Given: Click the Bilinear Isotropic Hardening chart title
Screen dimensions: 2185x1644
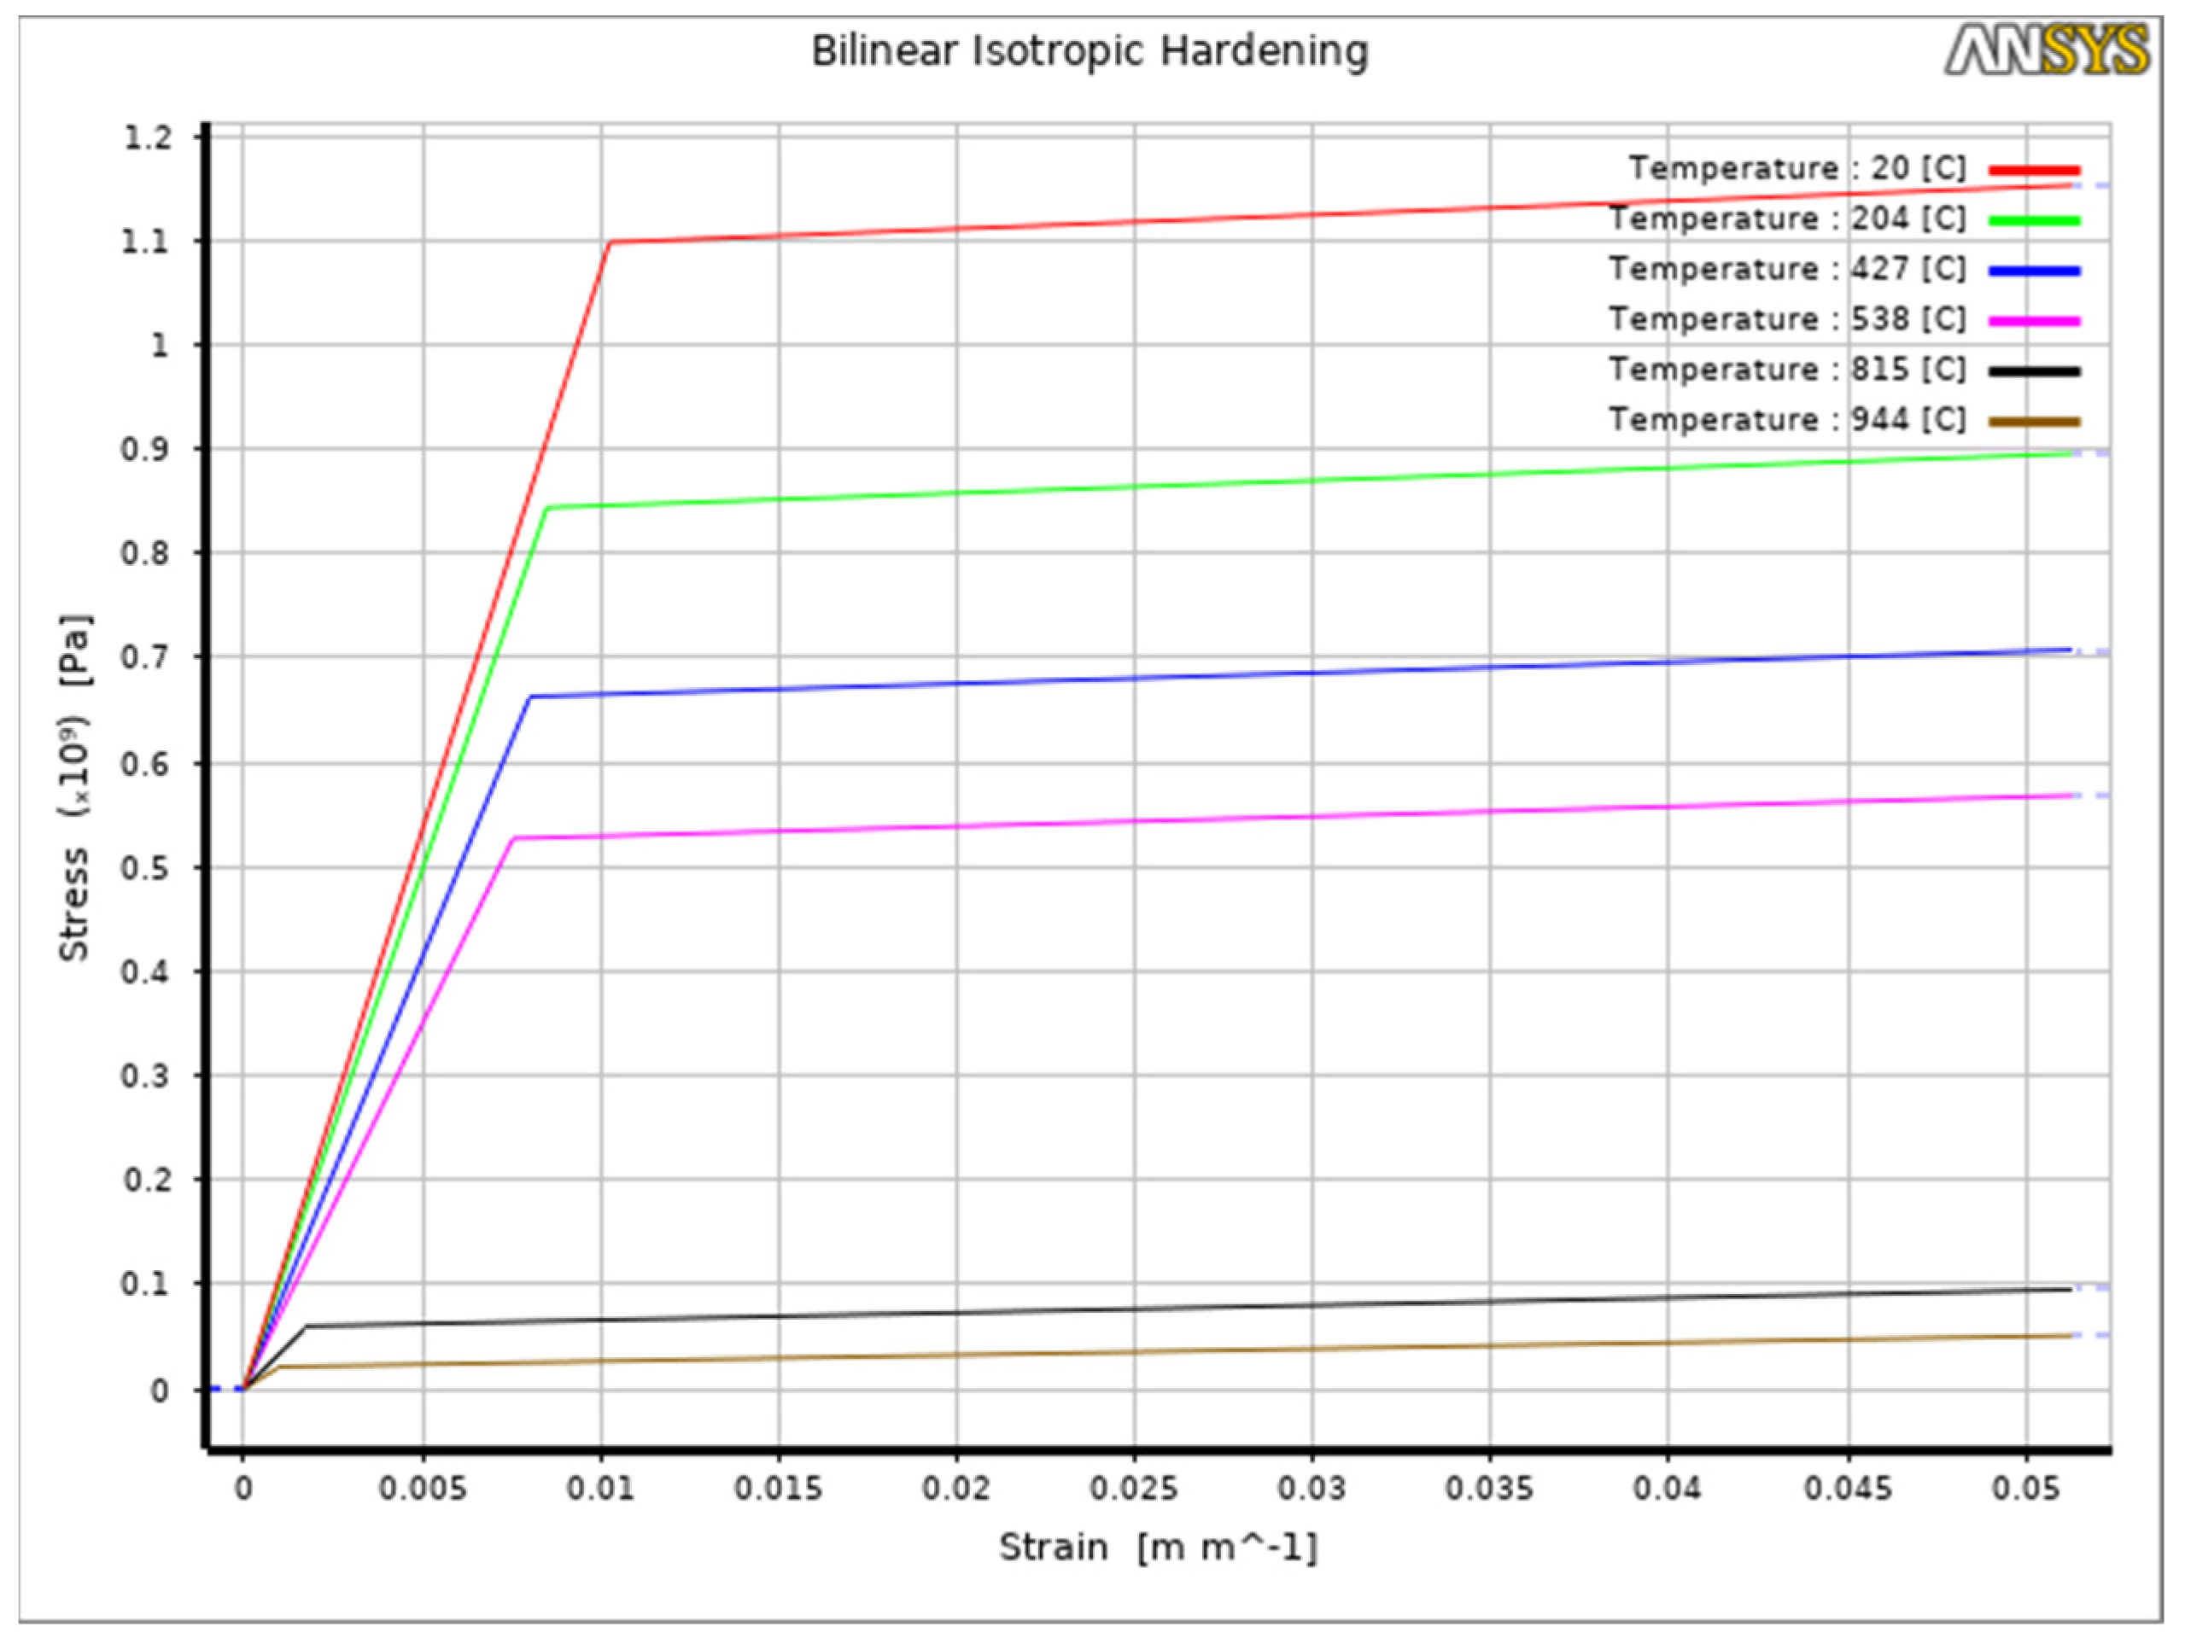Looking at the screenshot, I should (1090, 51).
